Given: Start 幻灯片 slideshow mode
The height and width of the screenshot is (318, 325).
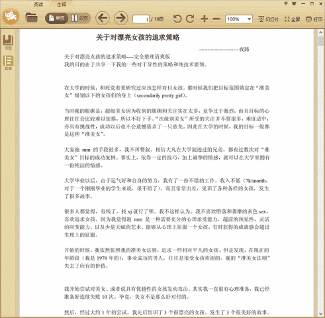Looking at the screenshot, I should 269,19.
